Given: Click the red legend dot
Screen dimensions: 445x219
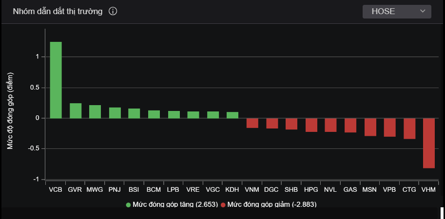Looking at the screenshot, I should [x=223, y=205].
